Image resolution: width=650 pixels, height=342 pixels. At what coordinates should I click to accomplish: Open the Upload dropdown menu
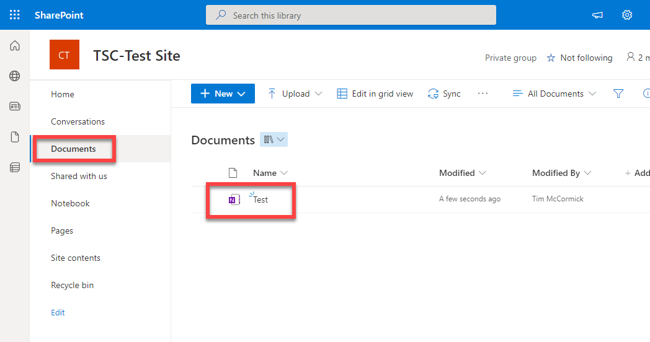[295, 94]
